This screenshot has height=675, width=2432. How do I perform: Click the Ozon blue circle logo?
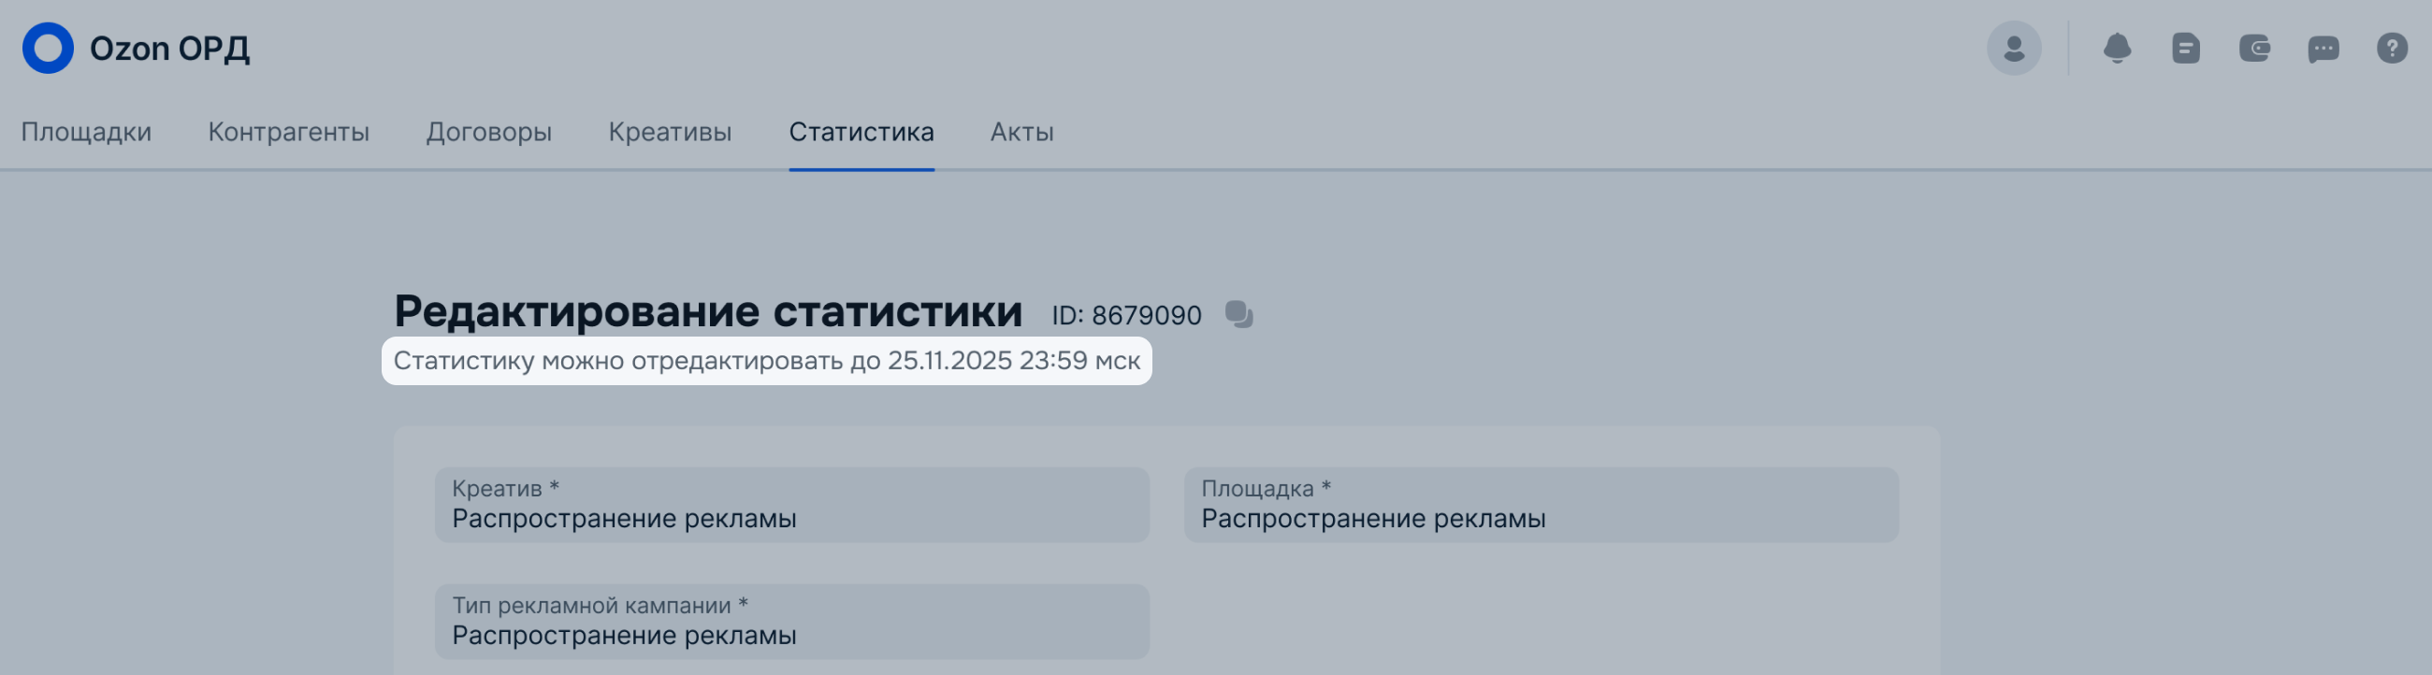tap(47, 48)
